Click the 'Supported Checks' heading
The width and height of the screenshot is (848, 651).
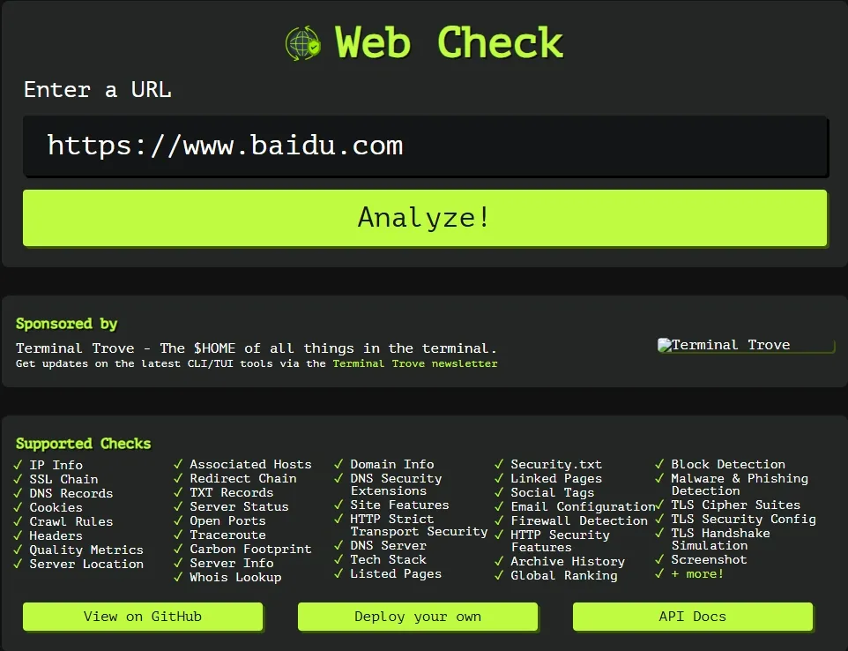[83, 444]
